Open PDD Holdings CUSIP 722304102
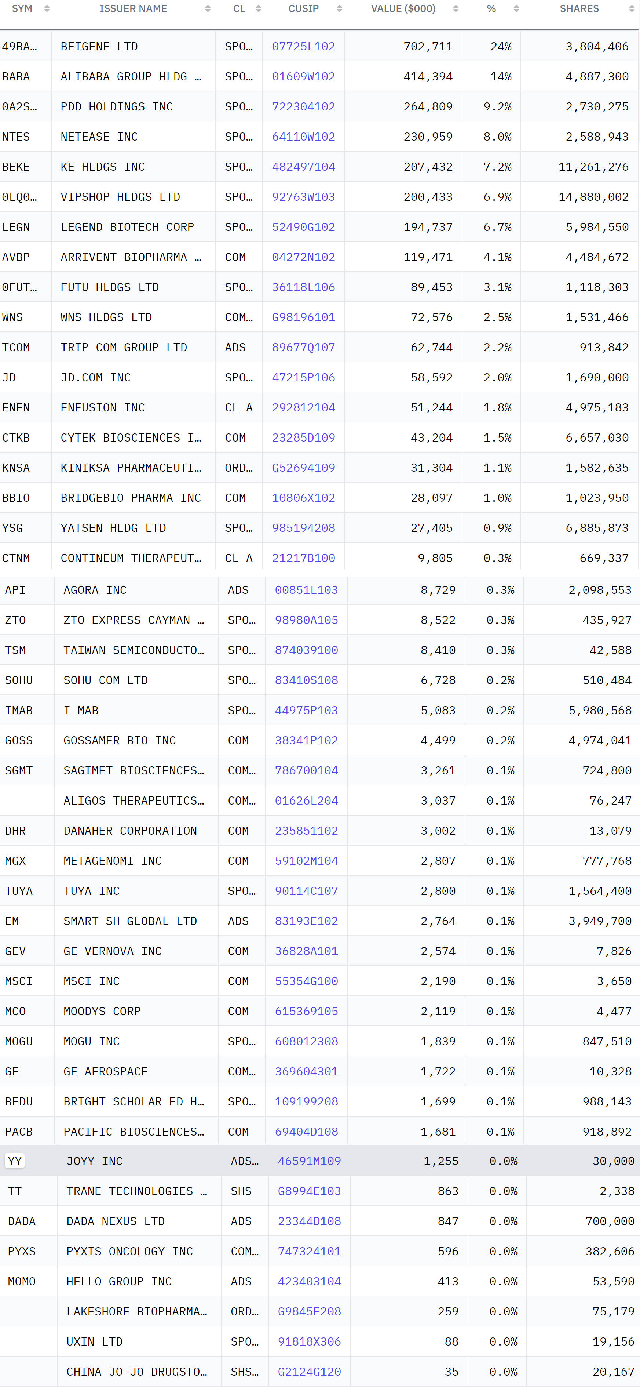This screenshot has height=1387, width=640. [x=303, y=106]
